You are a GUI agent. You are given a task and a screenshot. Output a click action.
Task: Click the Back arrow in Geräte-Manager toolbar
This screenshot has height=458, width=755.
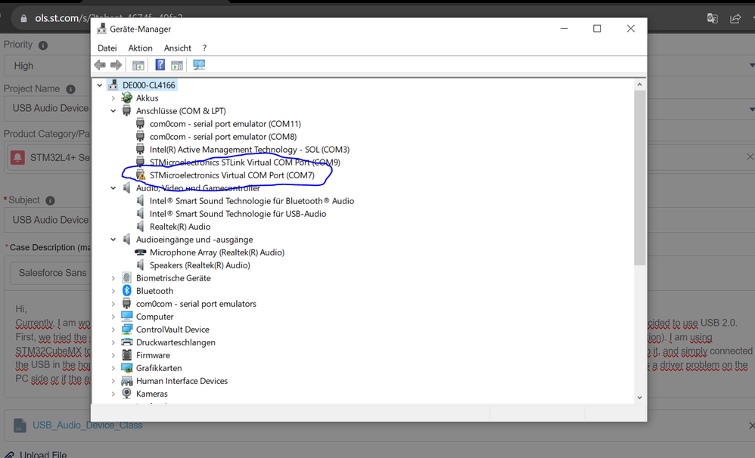(100, 65)
